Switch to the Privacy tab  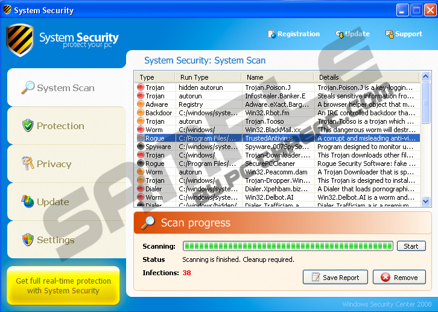67,164
